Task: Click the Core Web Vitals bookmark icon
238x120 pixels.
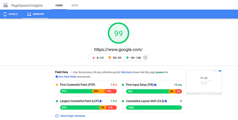Action: [x=56, y=77]
